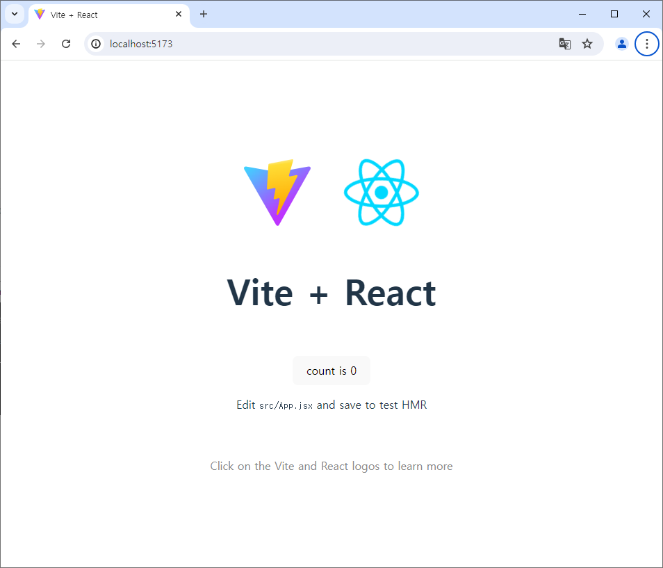The width and height of the screenshot is (663, 568).
Task: Click the browser forward arrow
Action: (40, 44)
